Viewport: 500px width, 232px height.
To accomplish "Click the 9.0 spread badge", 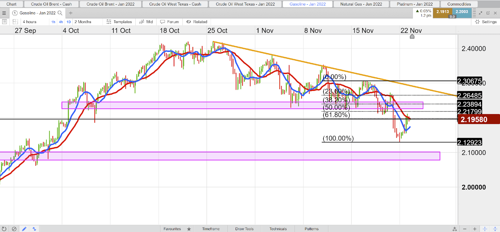I will pyautogui.click(x=452, y=17).
